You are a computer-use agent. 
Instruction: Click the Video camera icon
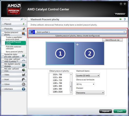[x=24, y=75]
